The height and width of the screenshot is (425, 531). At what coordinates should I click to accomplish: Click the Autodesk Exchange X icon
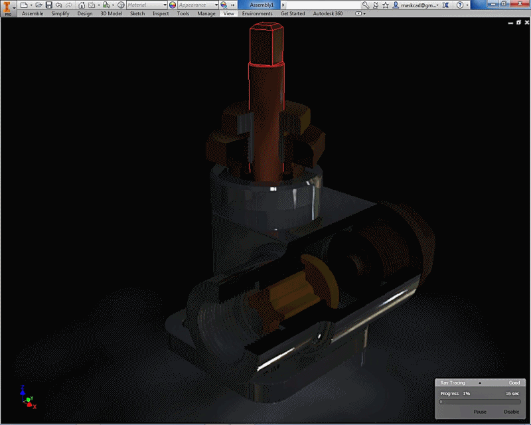[445, 5]
